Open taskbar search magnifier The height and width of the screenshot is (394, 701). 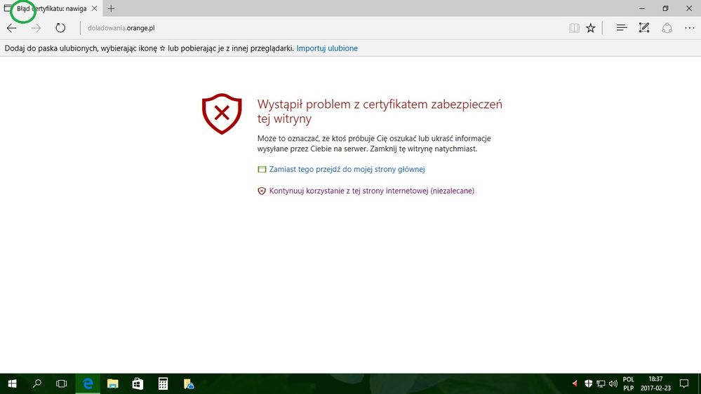pyautogui.click(x=37, y=383)
